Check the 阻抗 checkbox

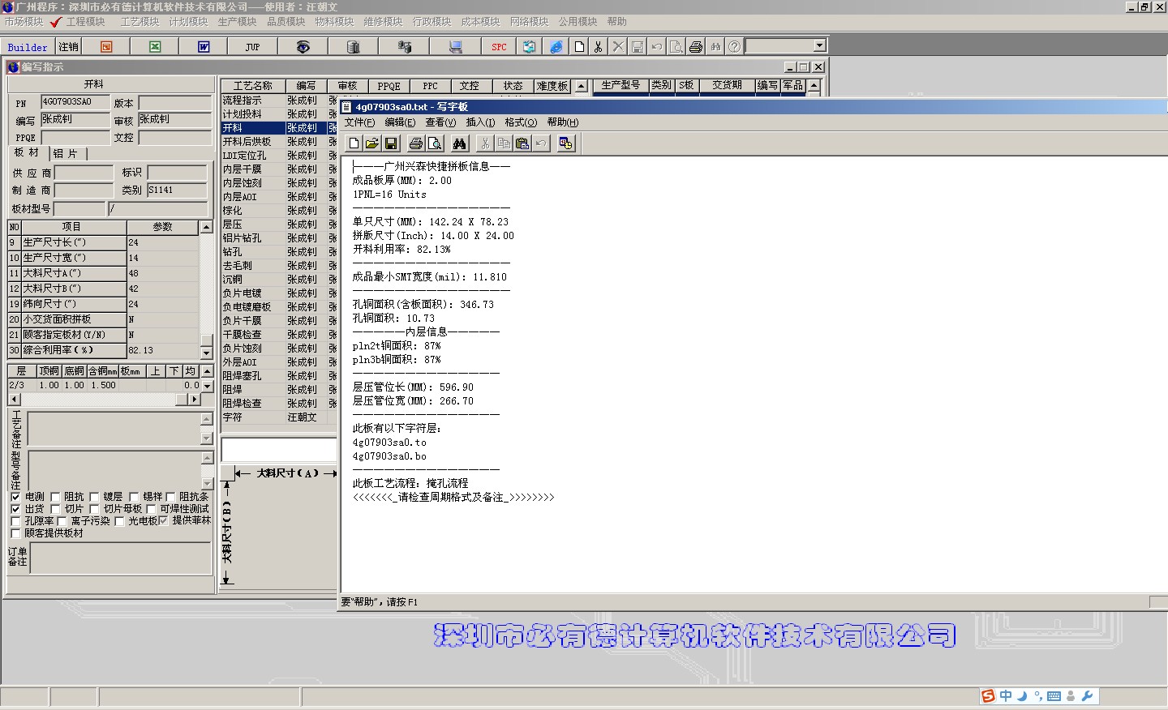click(x=55, y=497)
